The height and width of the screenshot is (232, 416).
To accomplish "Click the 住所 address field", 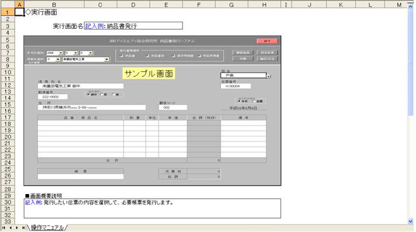I will 91,108.
